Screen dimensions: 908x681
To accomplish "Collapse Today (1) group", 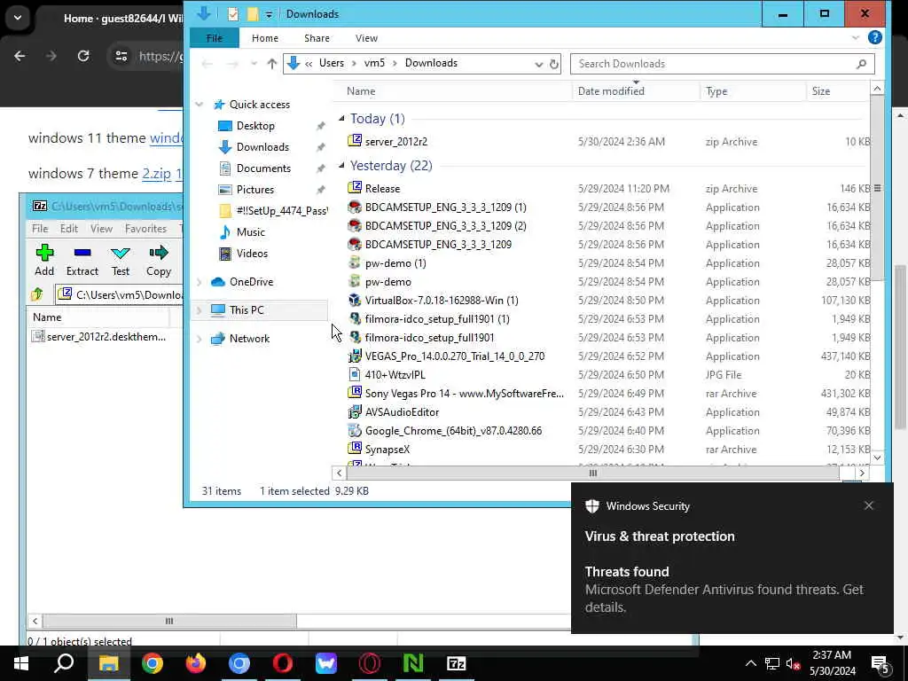I will coord(341,119).
